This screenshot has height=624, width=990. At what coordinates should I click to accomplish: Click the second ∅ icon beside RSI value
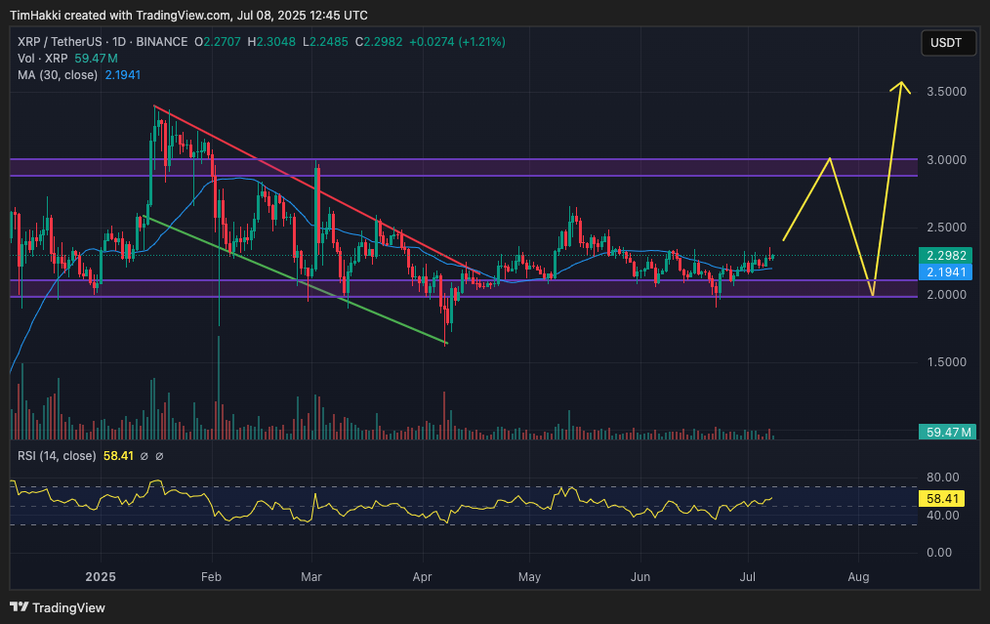(x=159, y=456)
